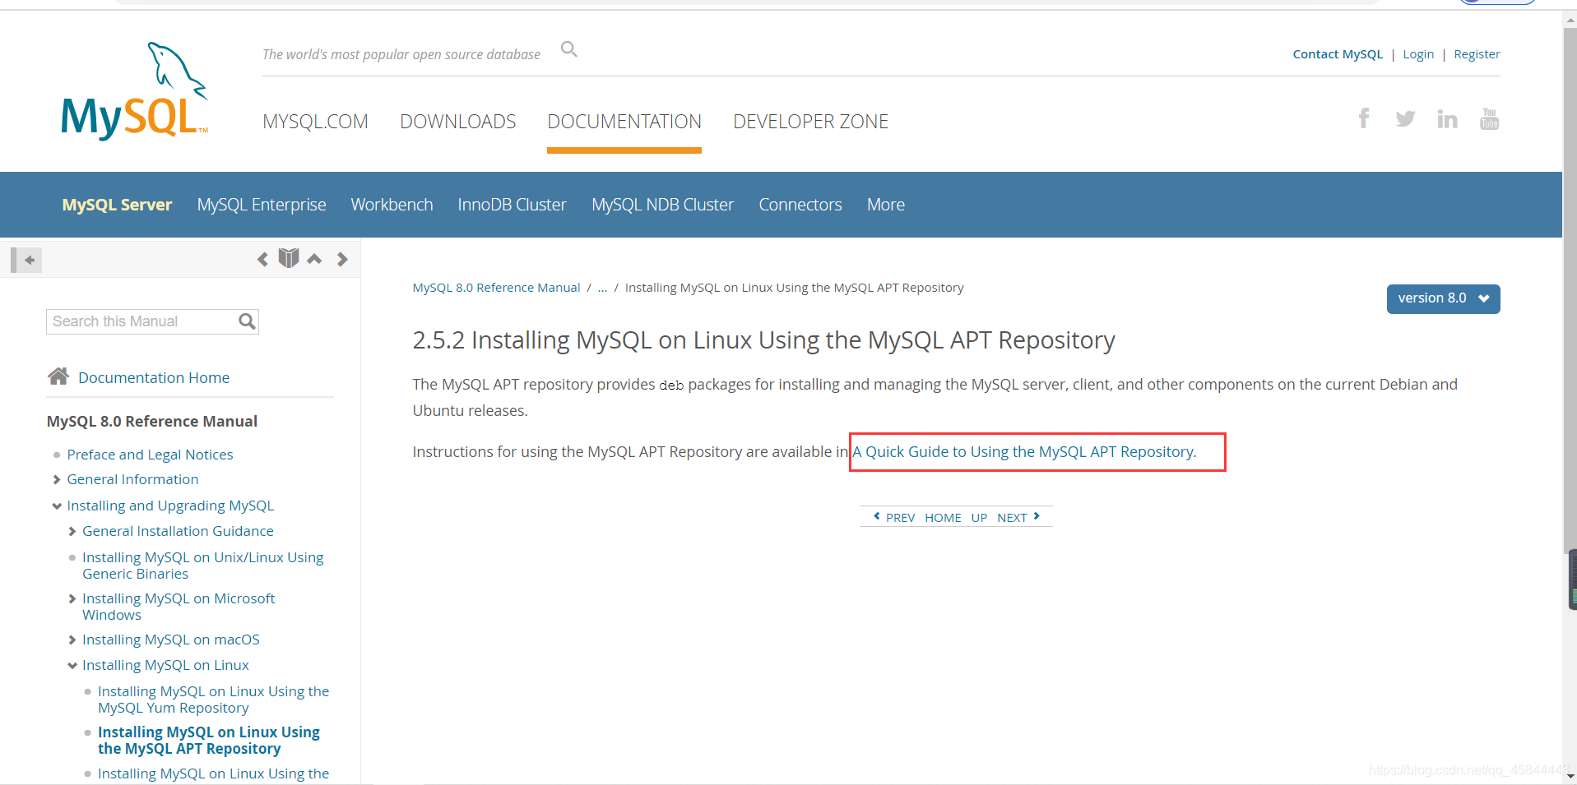The image size is (1577, 785).
Task: Collapse the sidebar with the arrow button
Action: [26, 260]
